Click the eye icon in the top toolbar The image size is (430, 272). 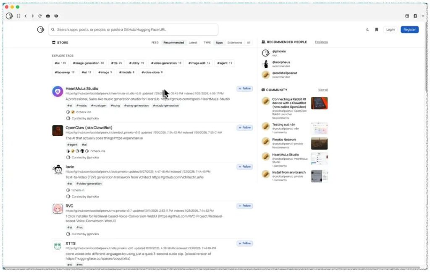pos(56,16)
